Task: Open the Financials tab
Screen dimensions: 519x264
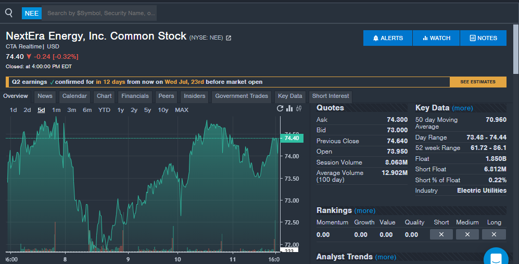Action: (x=135, y=96)
